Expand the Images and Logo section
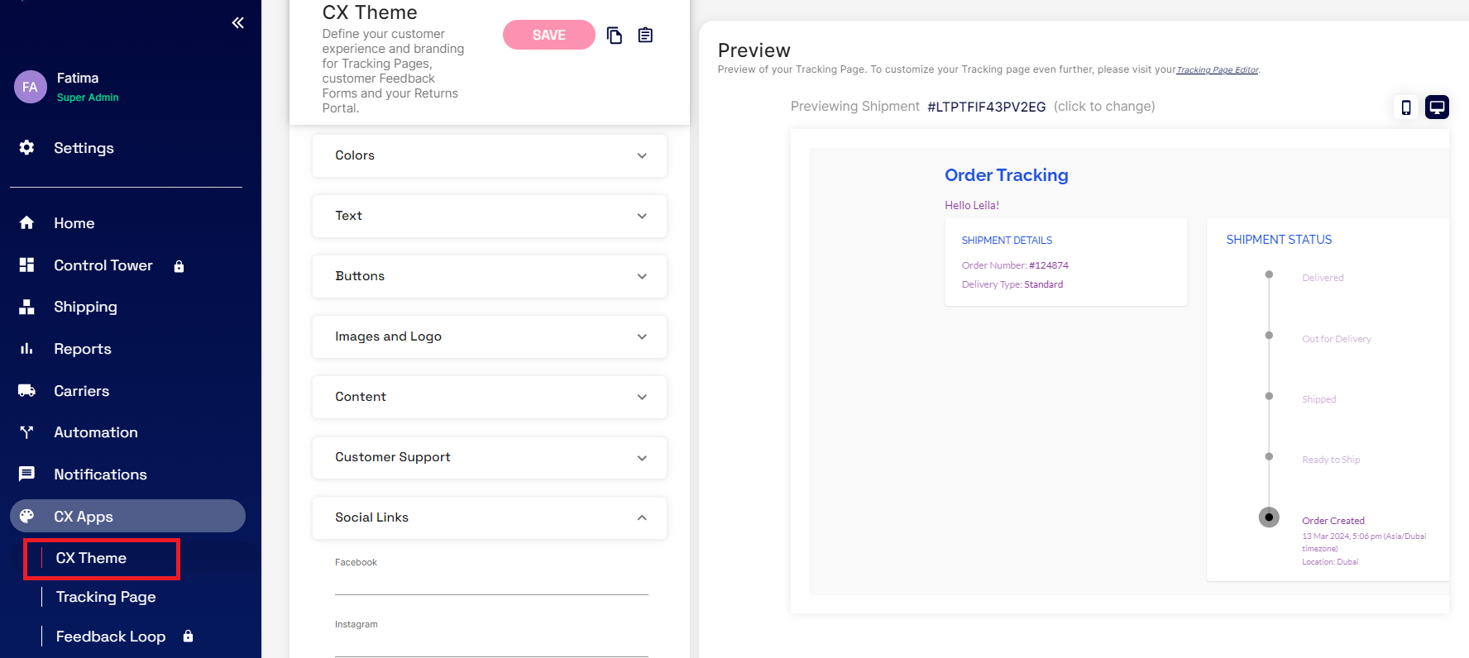The width and height of the screenshot is (1469, 658). pyautogui.click(x=489, y=336)
